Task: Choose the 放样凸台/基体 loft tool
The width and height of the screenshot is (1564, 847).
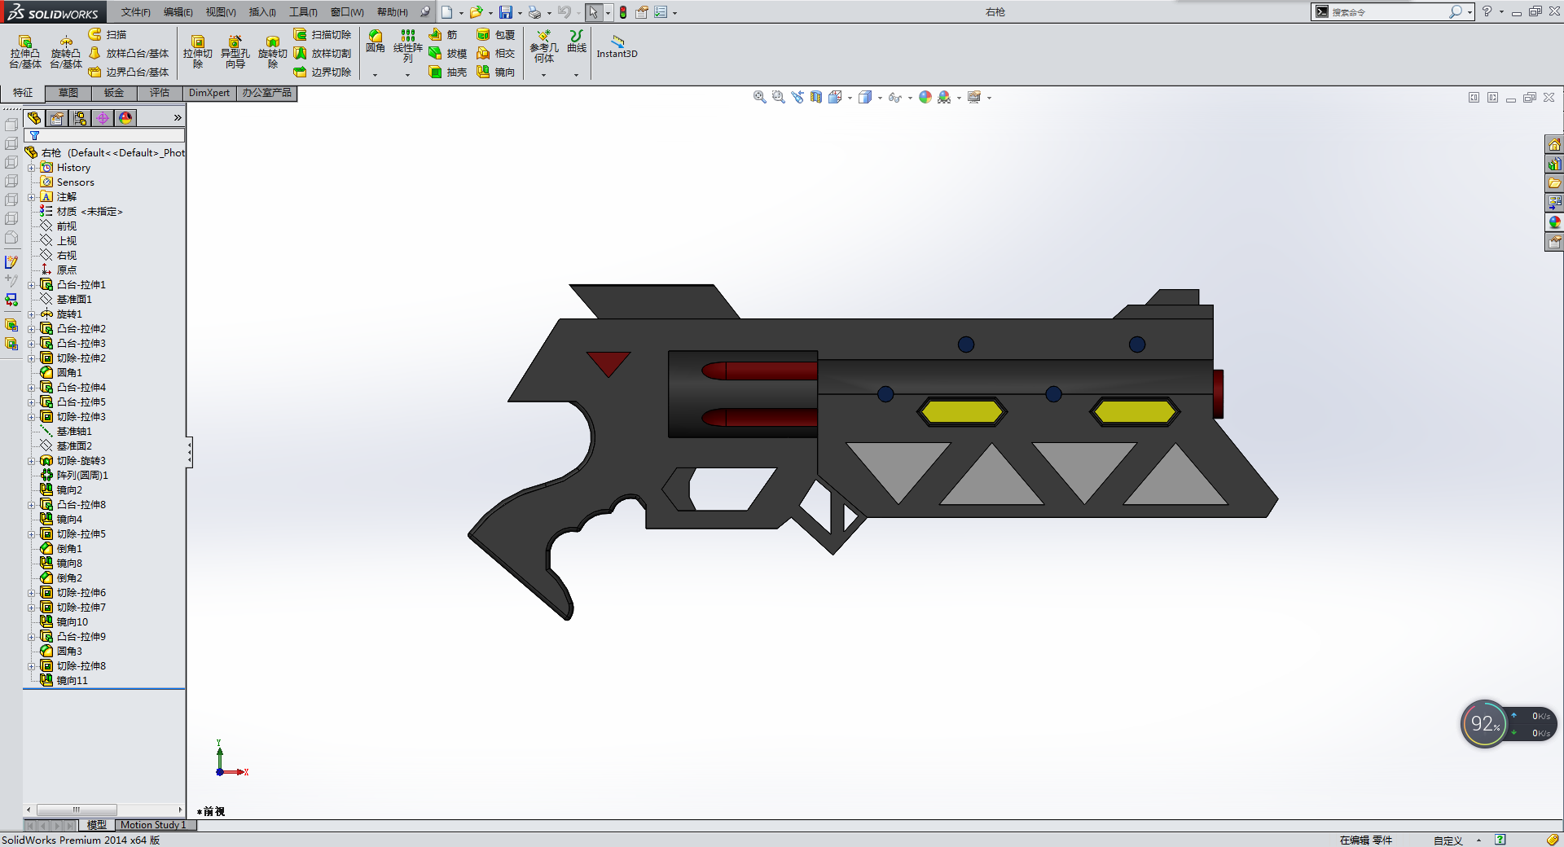Action: point(129,53)
